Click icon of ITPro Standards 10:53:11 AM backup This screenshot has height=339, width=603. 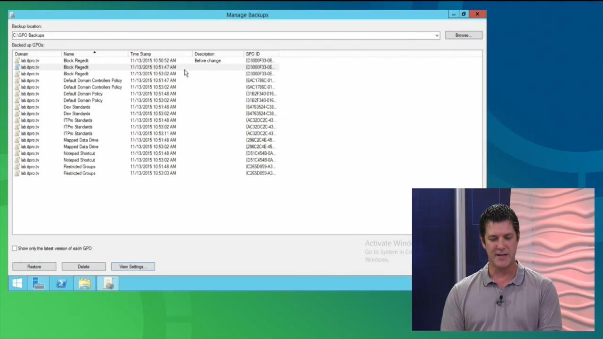click(17, 133)
